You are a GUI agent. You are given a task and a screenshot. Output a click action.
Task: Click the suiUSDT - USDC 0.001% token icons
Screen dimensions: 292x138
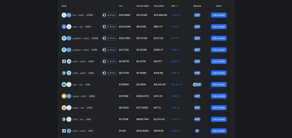pos(66,38)
